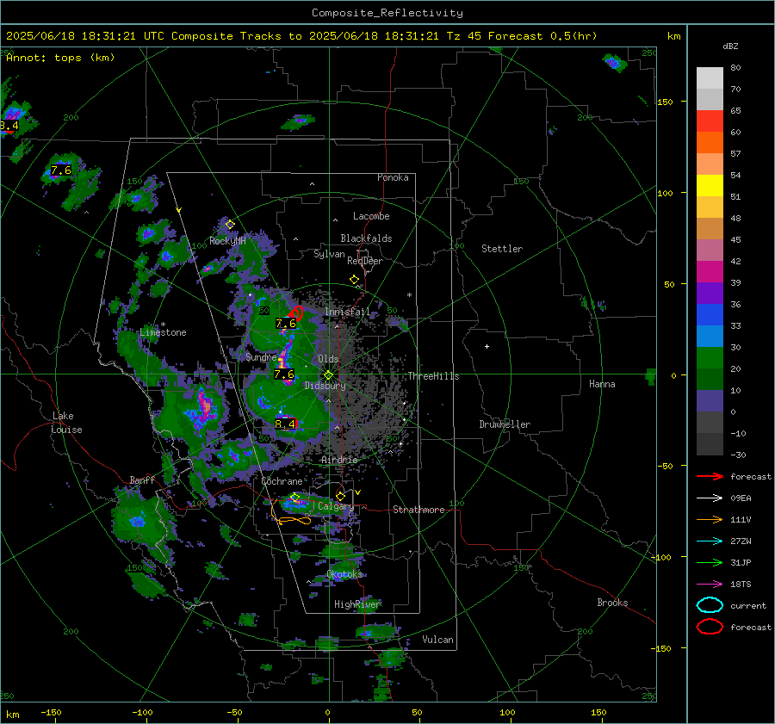Click the HighRiver town label
775x724 pixels.
[x=357, y=604]
